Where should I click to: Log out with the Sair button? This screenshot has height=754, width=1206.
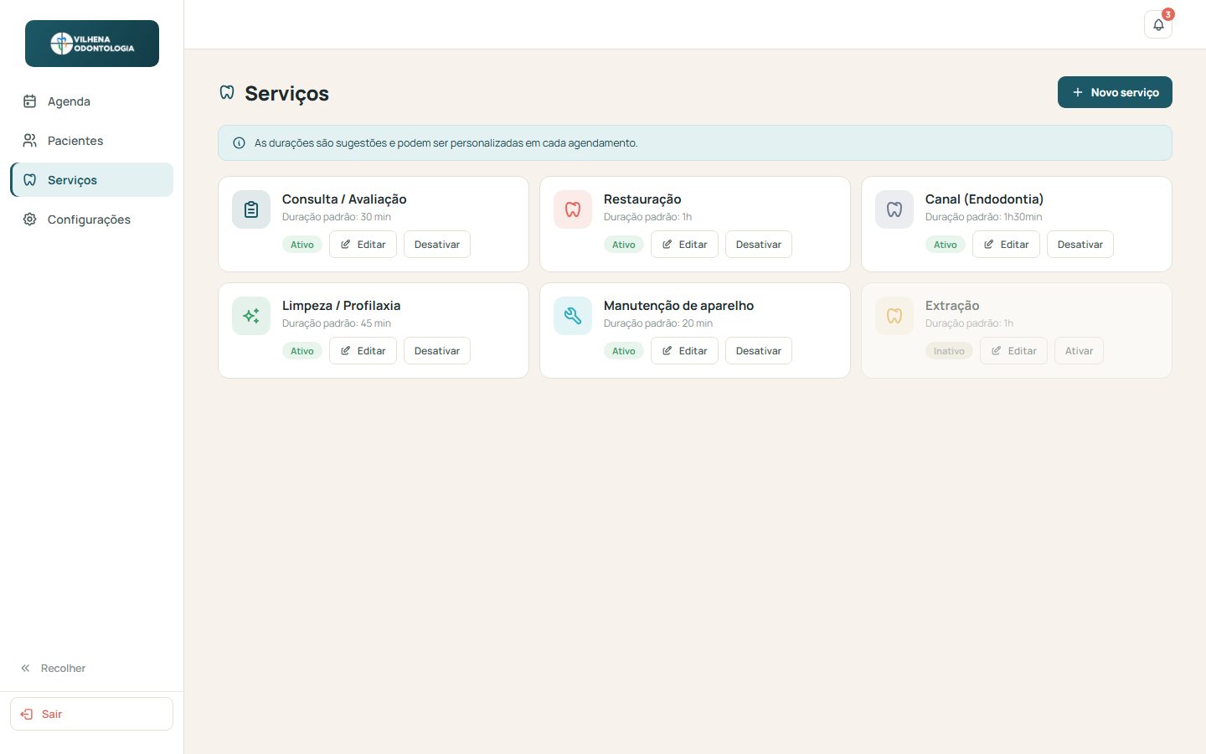92,714
